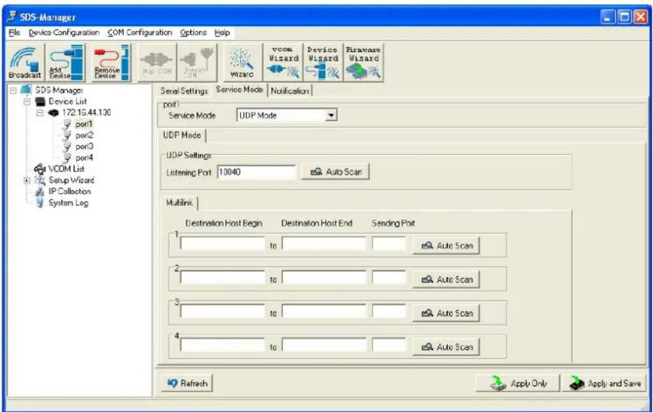Image resolution: width=653 pixels, height=412 pixels.
Task: Switch to the Notification tab
Action: coord(290,91)
